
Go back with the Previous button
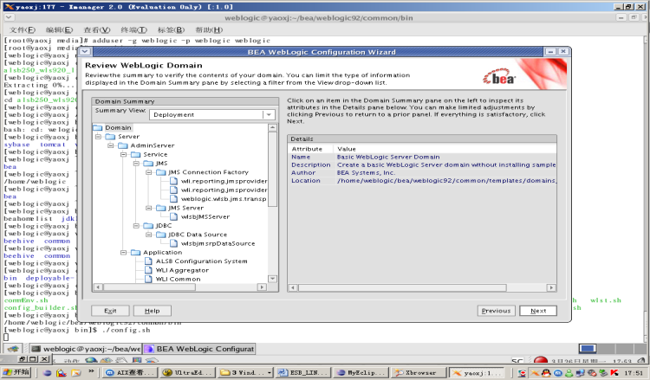coord(497,311)
